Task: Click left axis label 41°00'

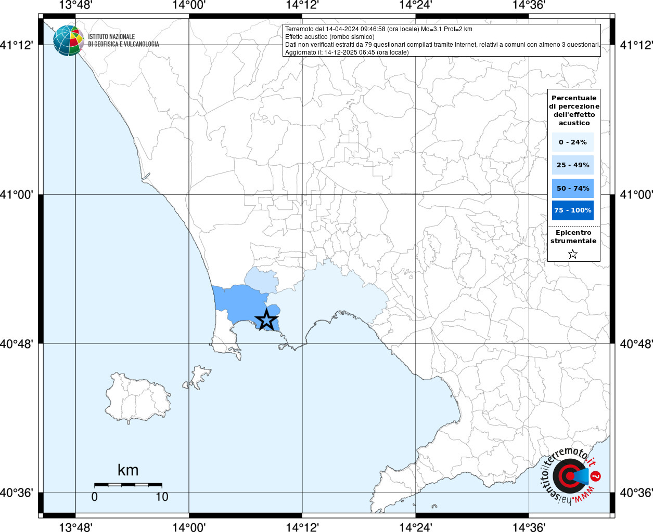Action: coord(17,195)
